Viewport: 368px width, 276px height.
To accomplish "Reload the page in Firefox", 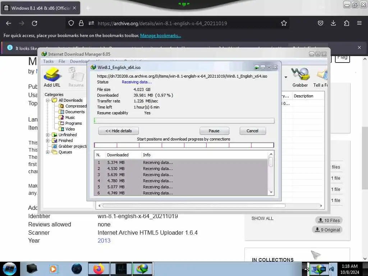I will 34,23.
